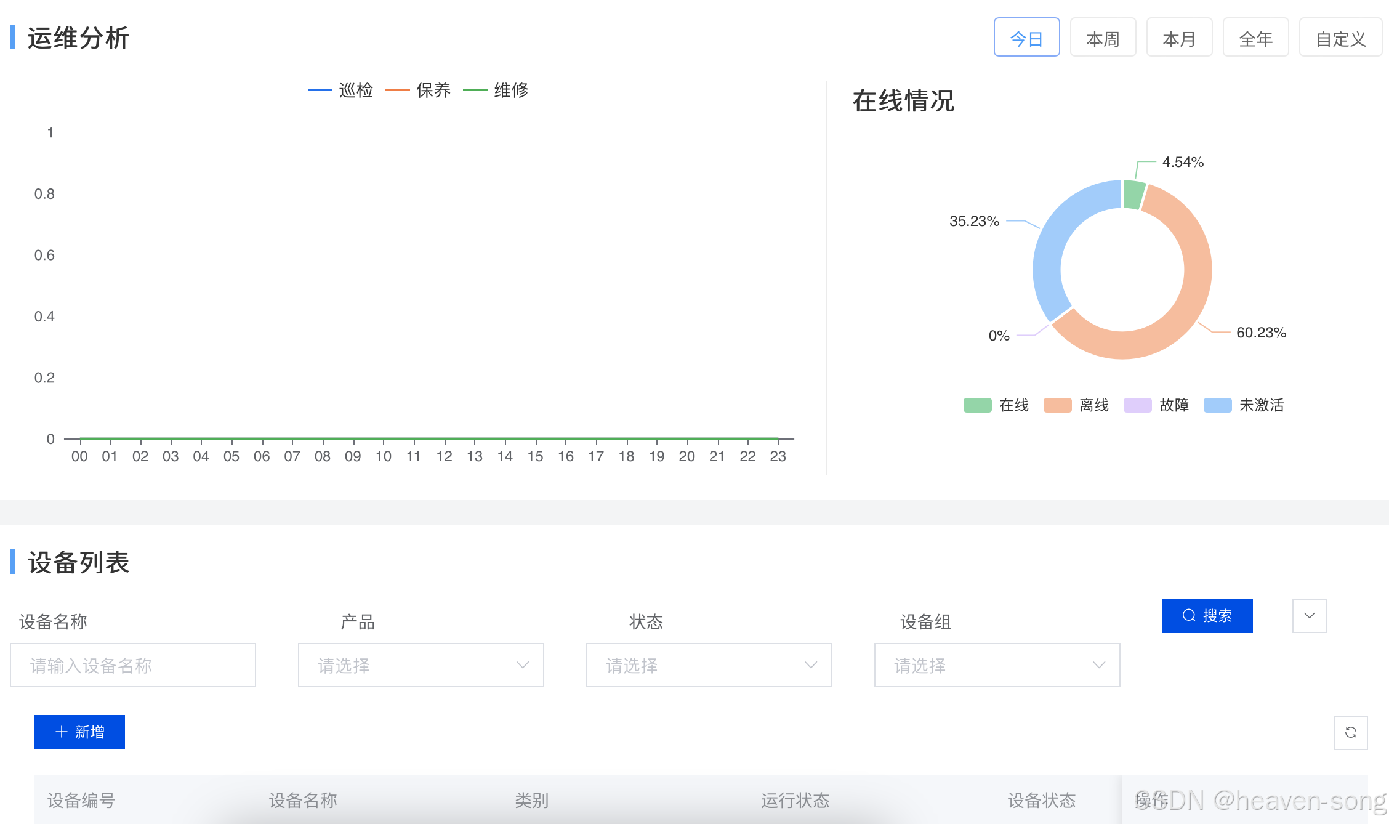Switch to the 本周 time range tab

pyautogui.click(x=1103, y=38)
